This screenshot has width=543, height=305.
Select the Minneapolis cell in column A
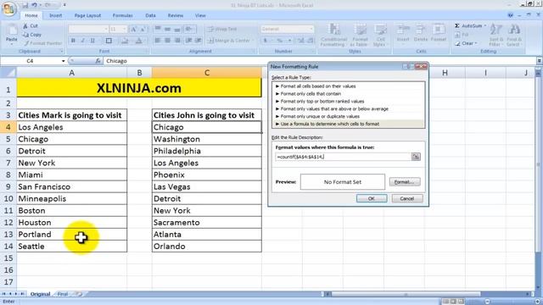click(71, 198)
